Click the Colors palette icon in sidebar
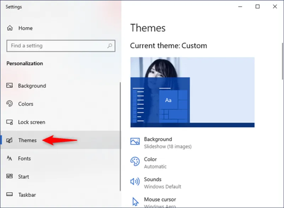 [x=10, y=103]
